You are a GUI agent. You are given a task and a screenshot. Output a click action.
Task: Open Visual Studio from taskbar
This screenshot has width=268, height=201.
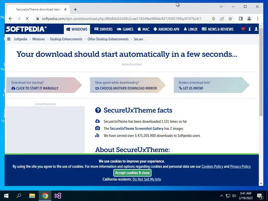[x=58, y=196]
